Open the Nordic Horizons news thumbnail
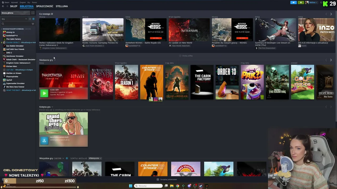The width and height of the screenshot is (337, 189). click(103, 30)
